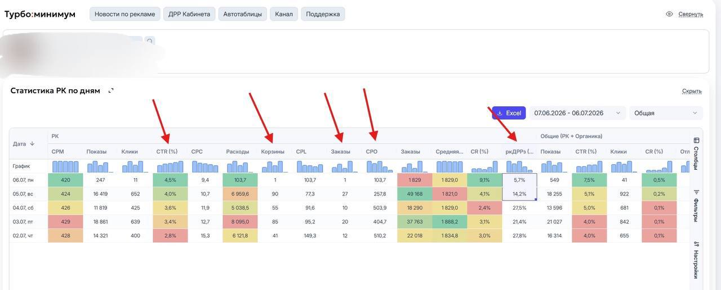Screen dimensions: 721x290
Task: Open the Автотаблицы section
Action: [x=242, y=14]
